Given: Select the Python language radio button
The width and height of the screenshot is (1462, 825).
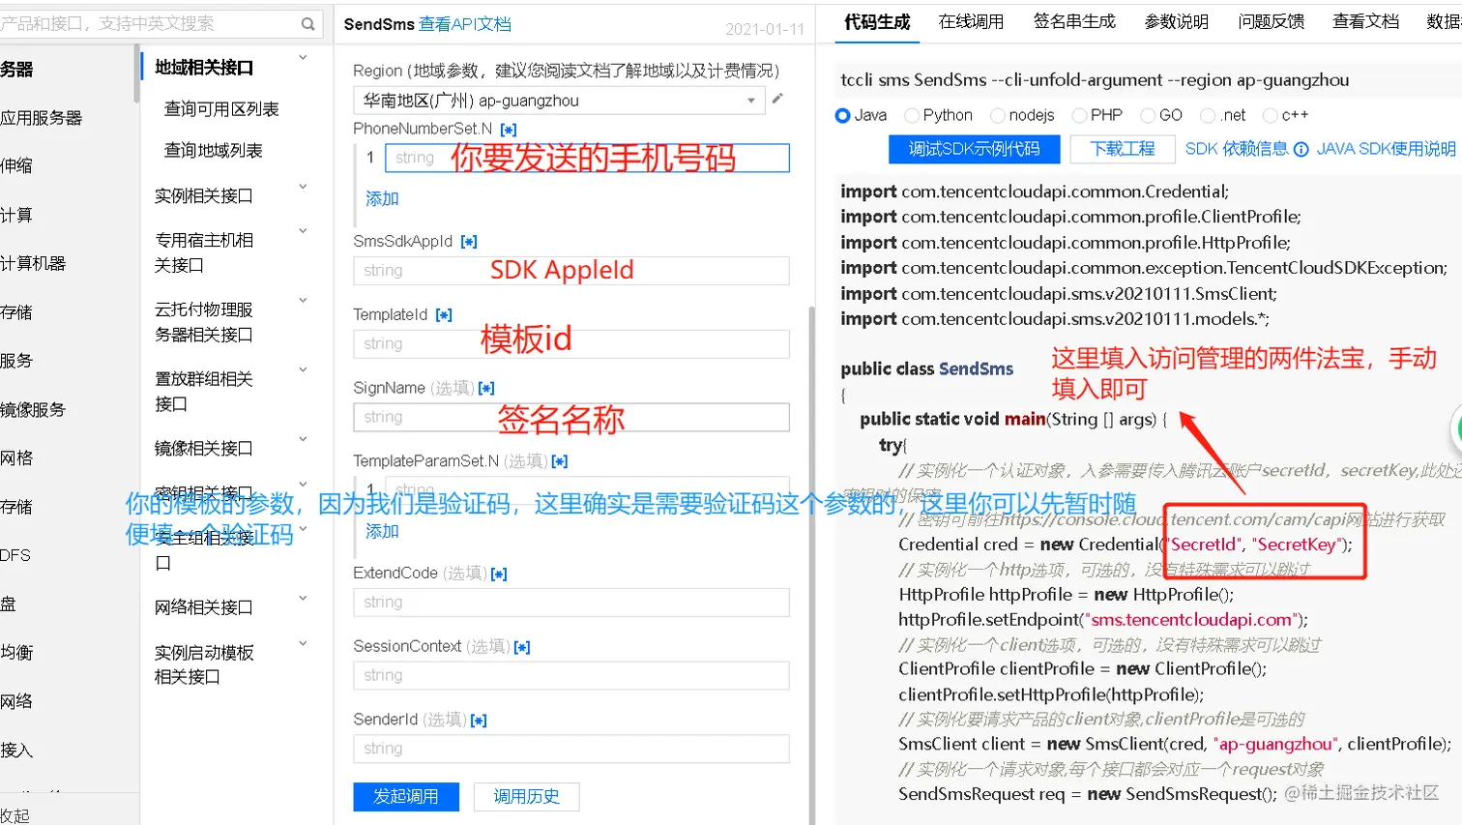Looking at the screenshot, I should tap(911, 114).
